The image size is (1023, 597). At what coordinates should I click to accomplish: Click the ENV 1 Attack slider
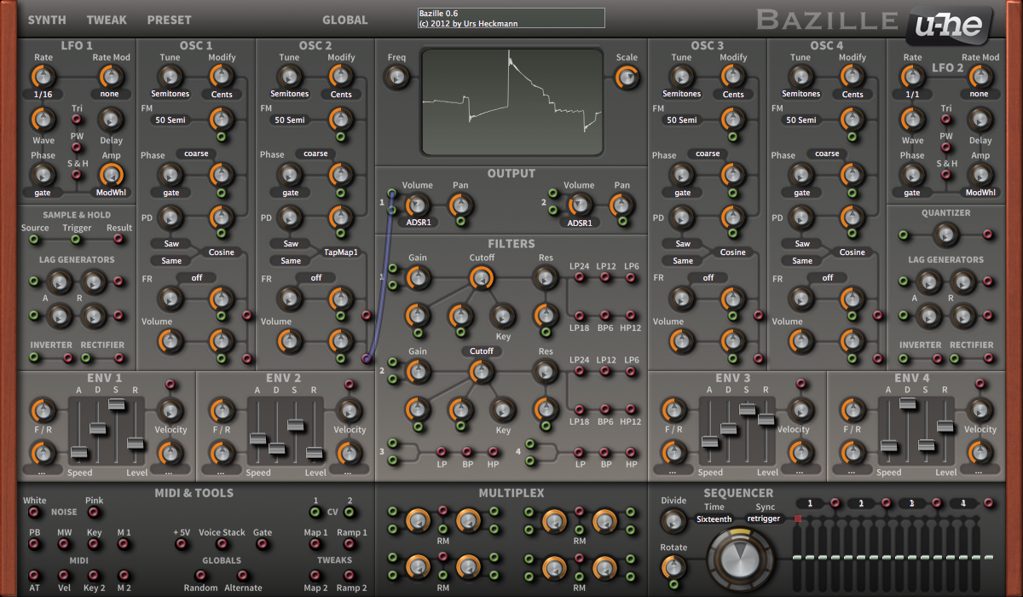pyautogui.click(x=79, y=452)
